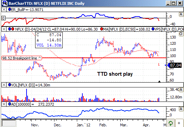Viewport: 184px width, 127px height.
Task: Click the Jan.`12 label on time axis
Action: coord(84,125)
